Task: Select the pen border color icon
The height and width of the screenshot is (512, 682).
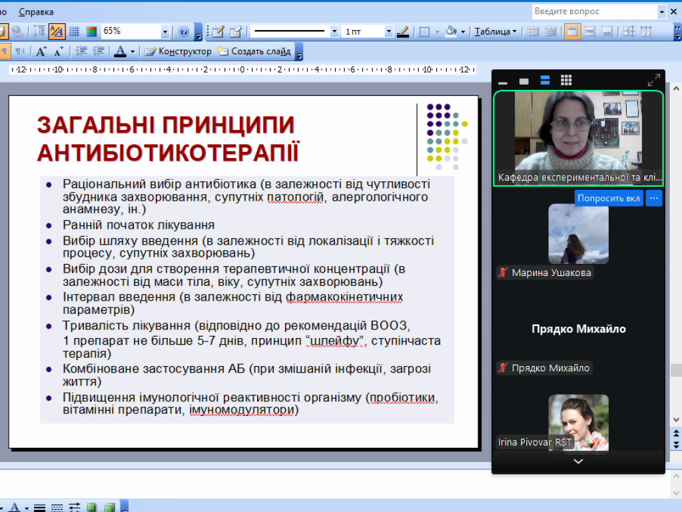Action: [402, 31]
